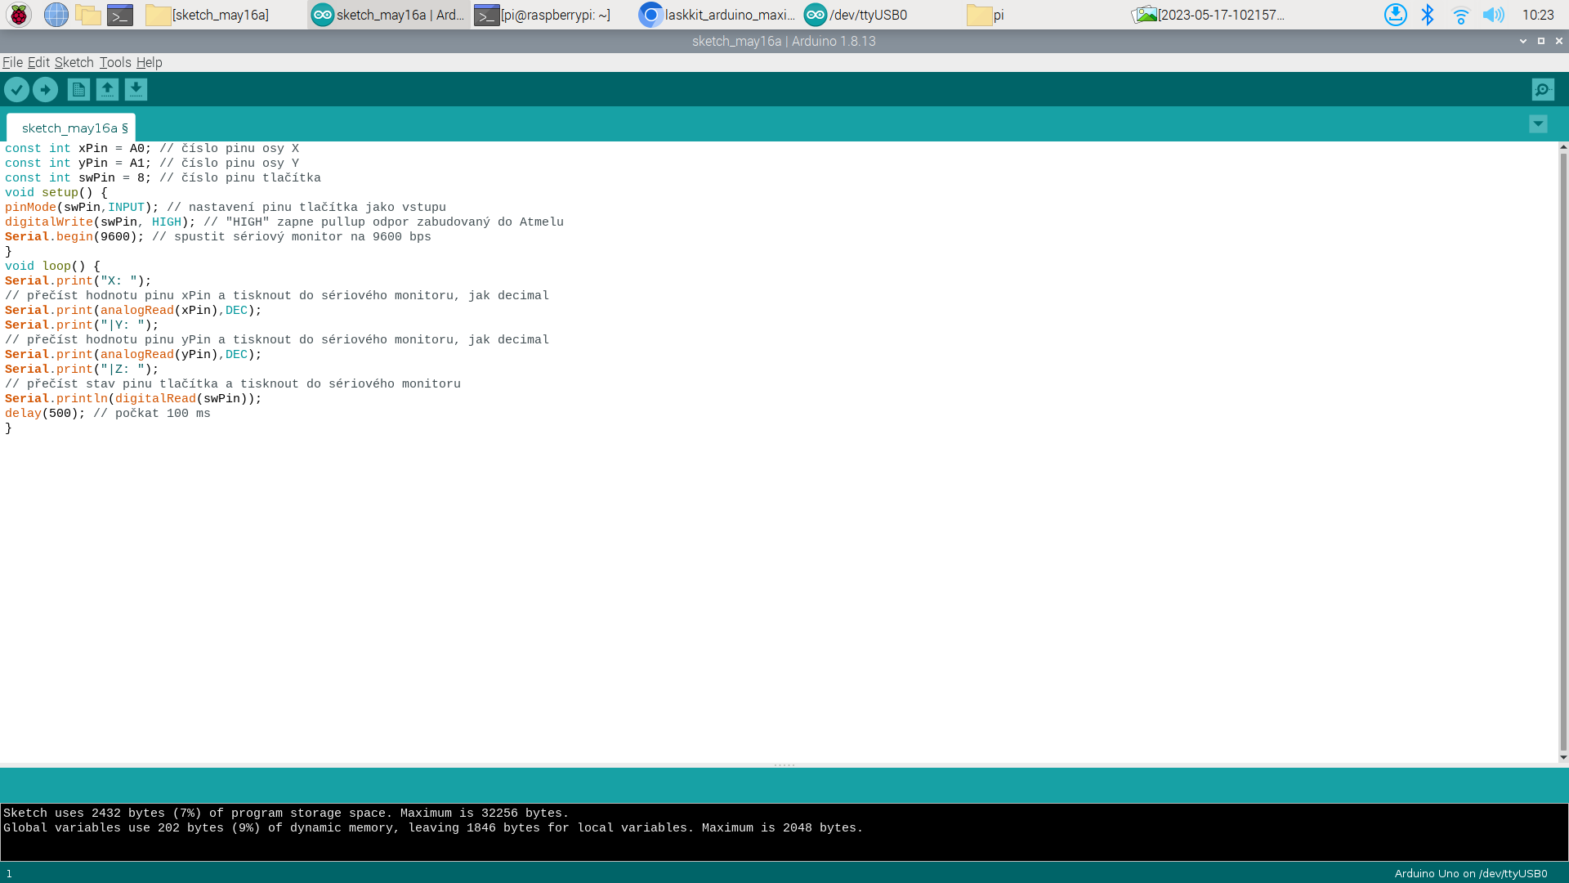Click the 'pinMode(swPin,INPUT);' line
The width and height of the screenshot is (1569, 883).
226,208
